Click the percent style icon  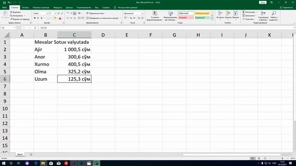pos(130,18)
